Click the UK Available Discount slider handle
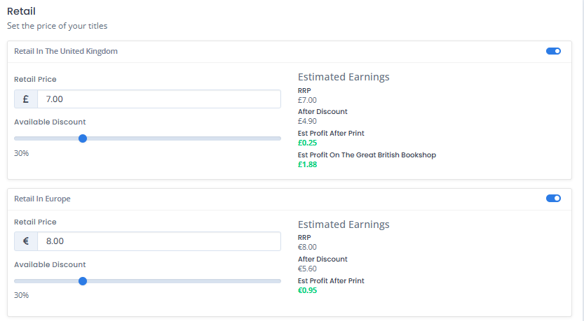Viewport: 584px width, 321px height. [x=83, y=138]
